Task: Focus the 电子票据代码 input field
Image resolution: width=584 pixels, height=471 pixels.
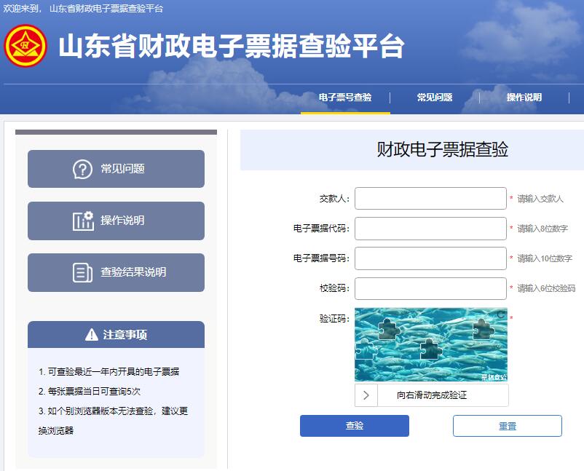Action: click(x=430, y=229)
